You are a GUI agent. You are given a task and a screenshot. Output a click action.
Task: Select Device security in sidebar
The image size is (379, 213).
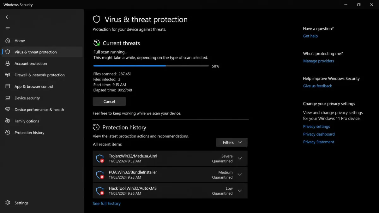click(x=42, y=98)
